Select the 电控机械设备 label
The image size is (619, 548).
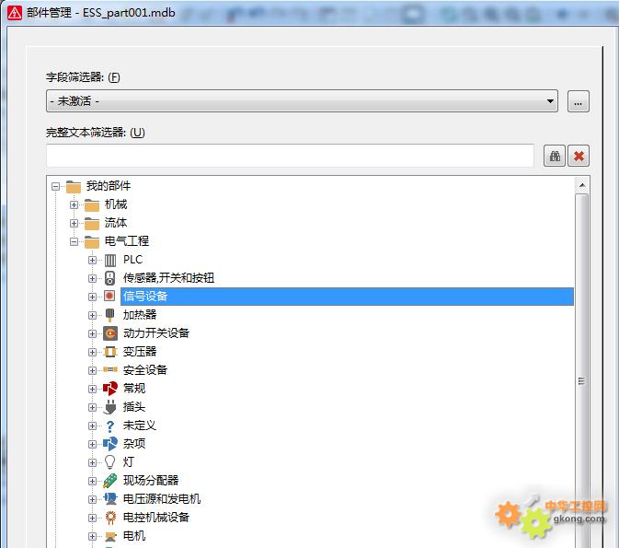156,518
